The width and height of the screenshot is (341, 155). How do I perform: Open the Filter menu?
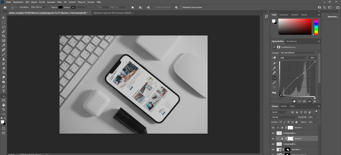coord(59,2)
